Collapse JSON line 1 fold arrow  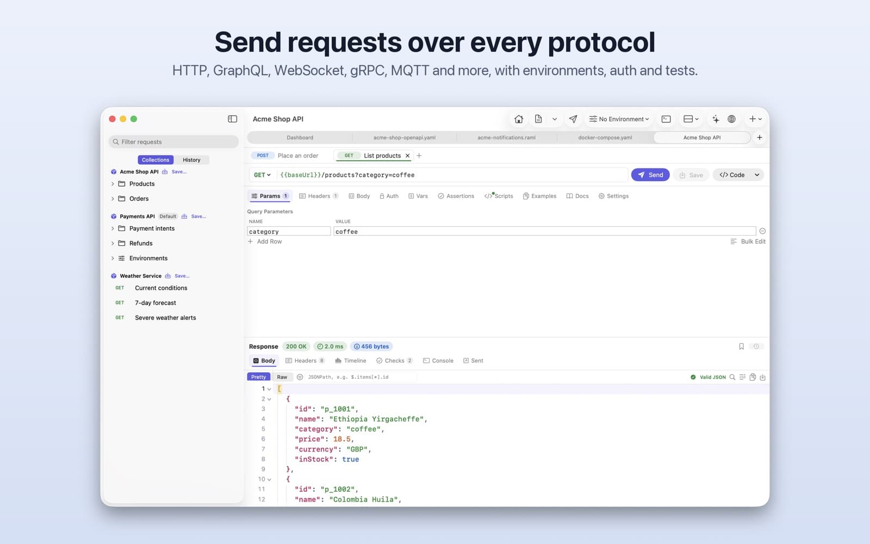[x=269, y=389]
